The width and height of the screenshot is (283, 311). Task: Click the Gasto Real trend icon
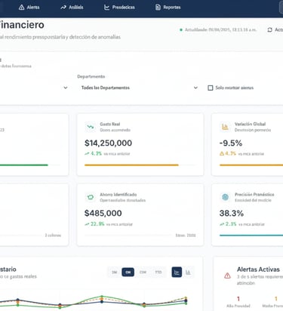coord(91,127)
